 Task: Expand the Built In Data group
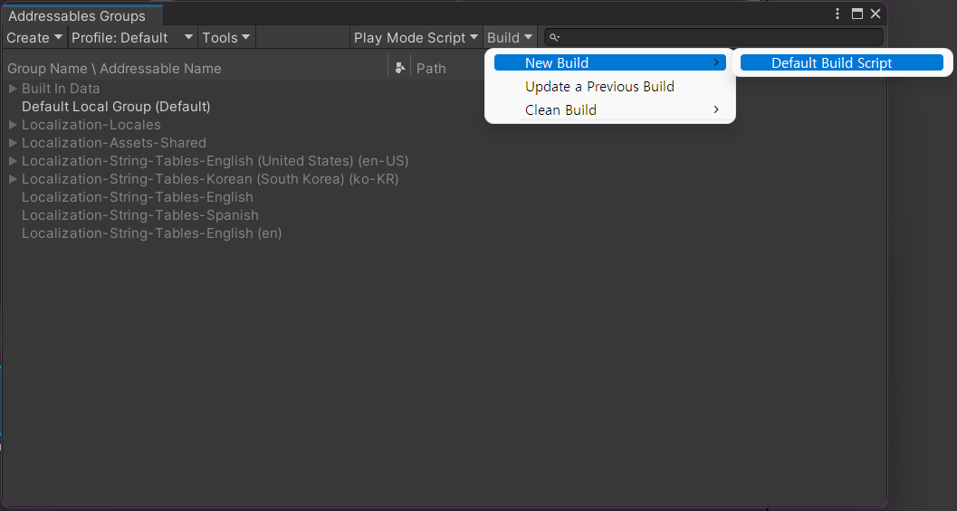pos(12,89)
